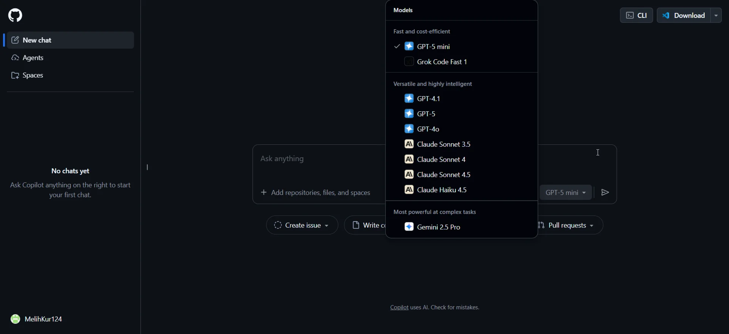Select Claude Sonnet 4.5 model

coord(462,174)
